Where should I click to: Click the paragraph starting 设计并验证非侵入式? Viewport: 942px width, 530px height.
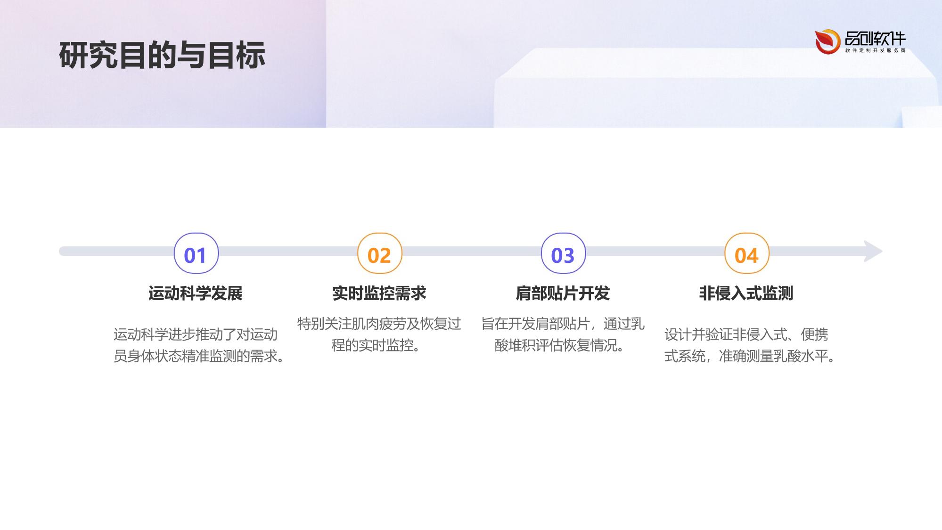pyautogui.click(x=751, y=345)
